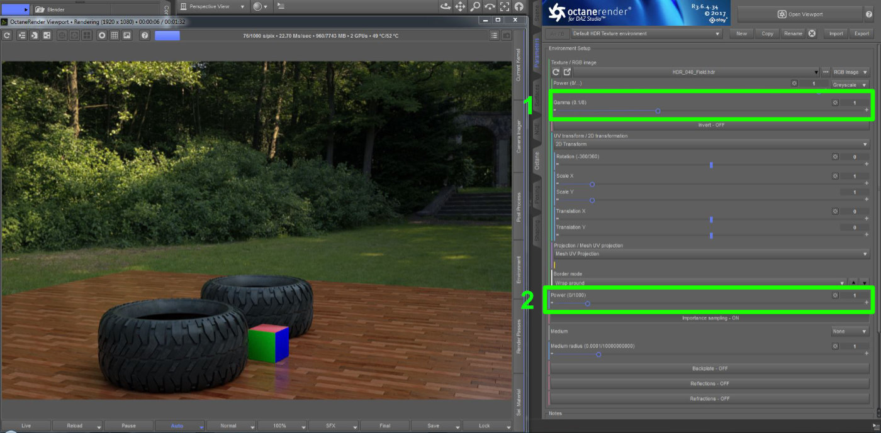Viewport: 881px width, 433px height.
Task: Switch to the Post Process vertical tab
Action: (519, 207)
